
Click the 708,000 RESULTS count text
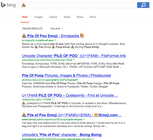(32, 28)
